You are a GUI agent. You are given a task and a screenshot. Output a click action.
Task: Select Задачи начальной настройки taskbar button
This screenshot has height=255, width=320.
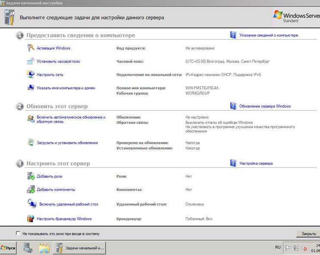point(80,248)
